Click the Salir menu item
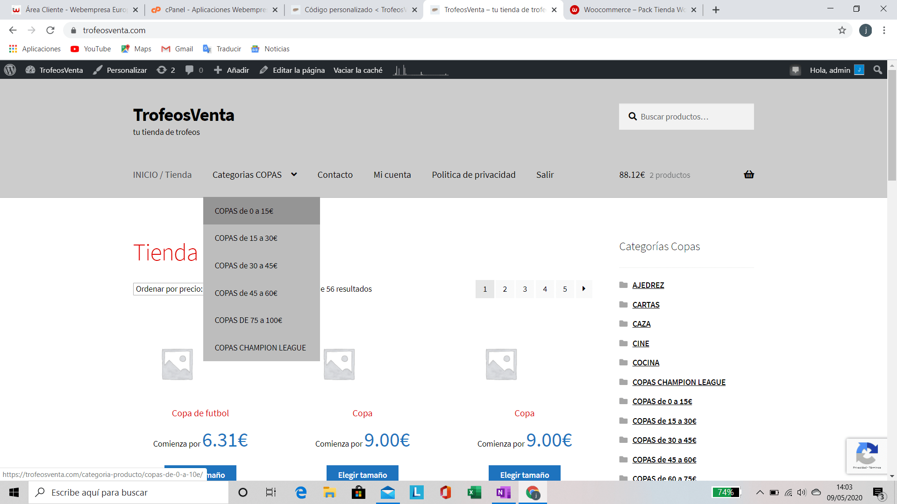The width and height of the screenshot is (897, 504). 545,175
